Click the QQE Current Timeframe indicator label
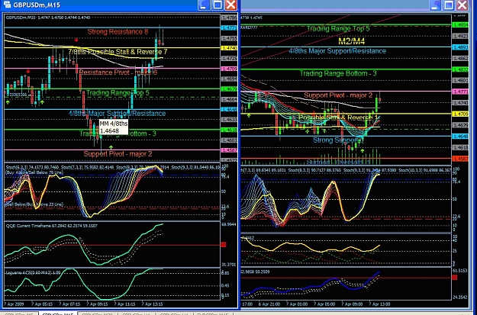The width and height of the screenshot is (477, 315). [x=51, y=226]
